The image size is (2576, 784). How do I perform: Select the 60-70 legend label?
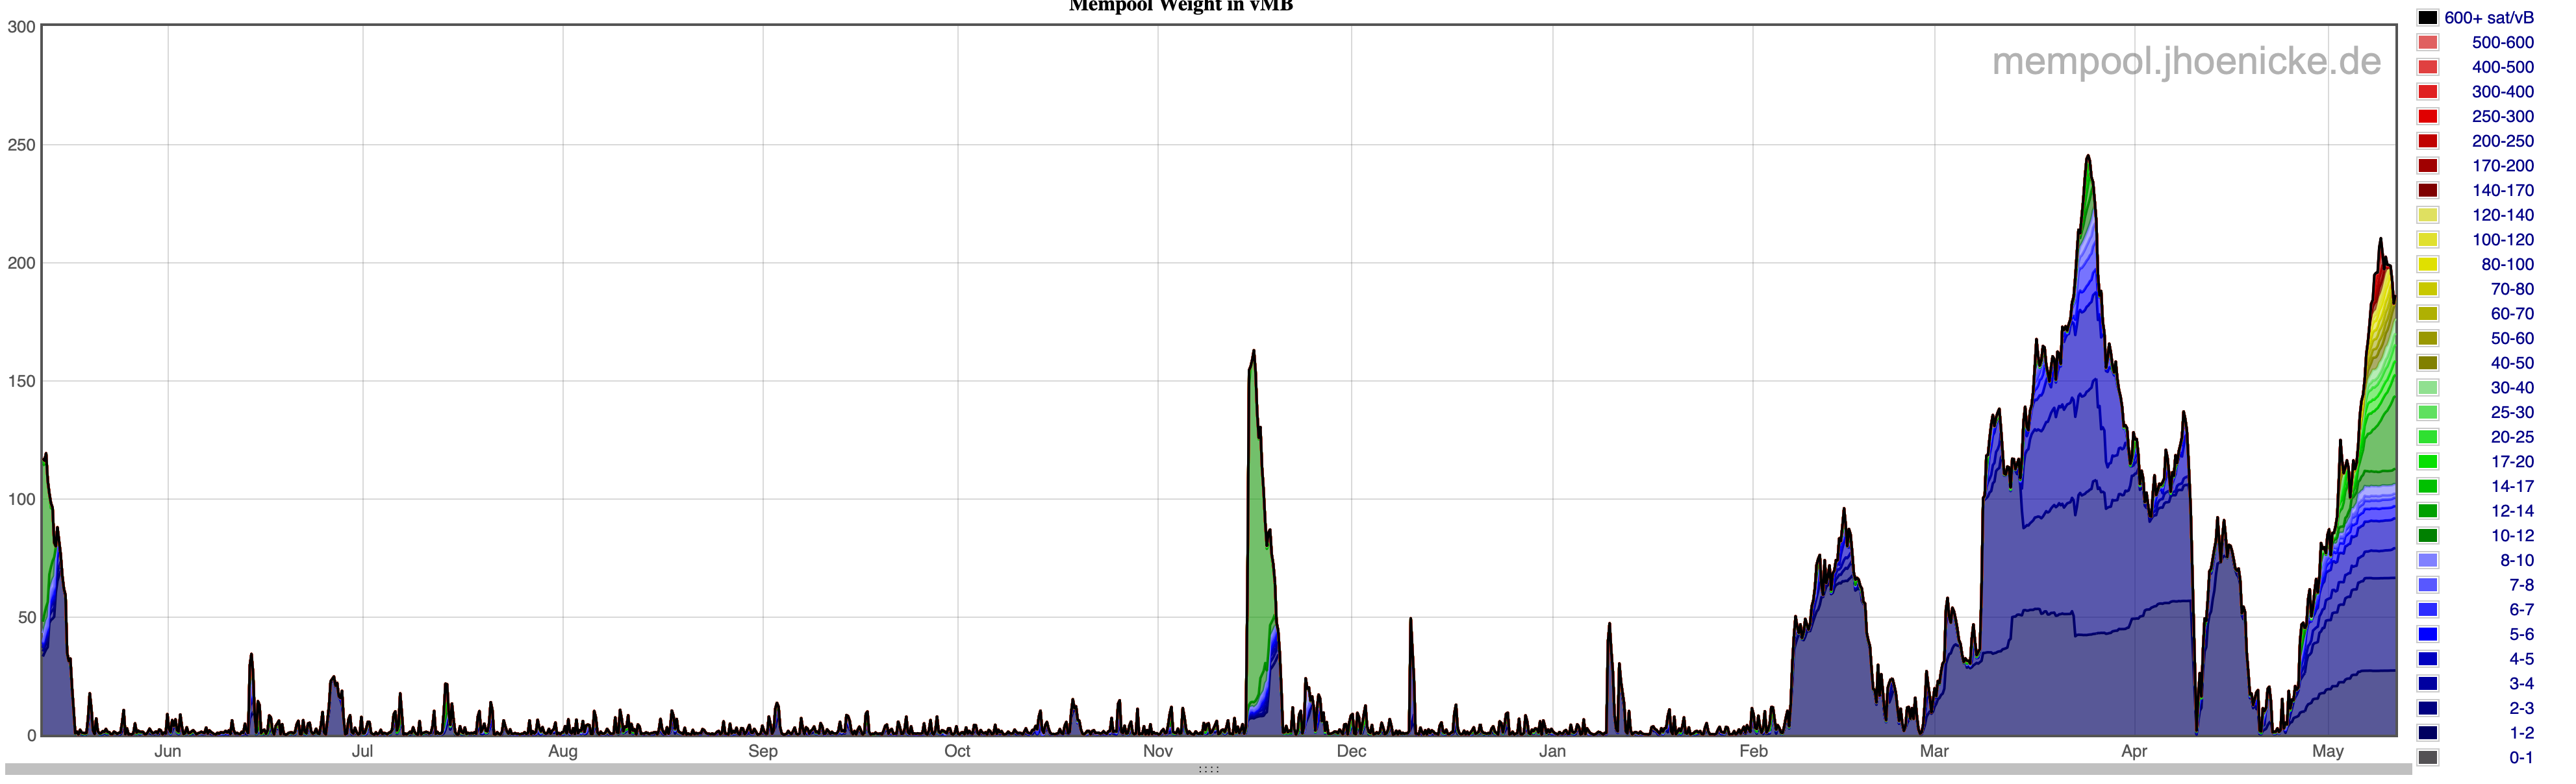click(2511, 313)
